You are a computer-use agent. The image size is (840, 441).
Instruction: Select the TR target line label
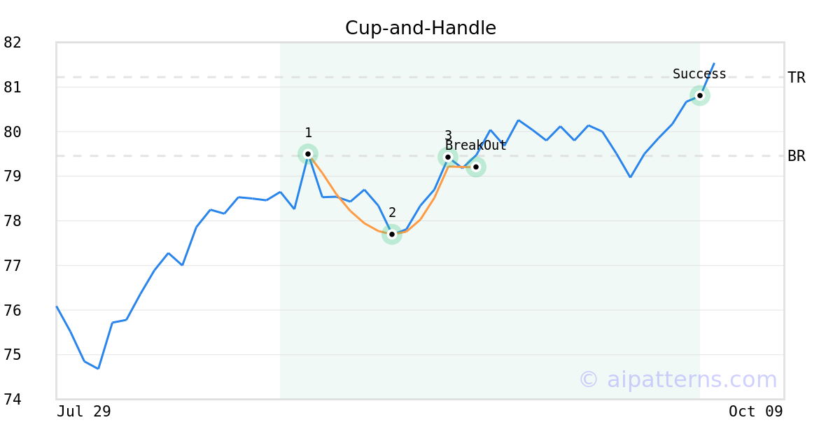point(796,78)
